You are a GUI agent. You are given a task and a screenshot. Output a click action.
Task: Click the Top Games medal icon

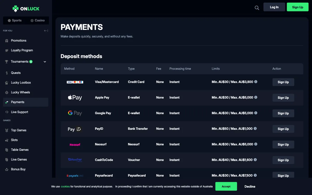[7, 130]
